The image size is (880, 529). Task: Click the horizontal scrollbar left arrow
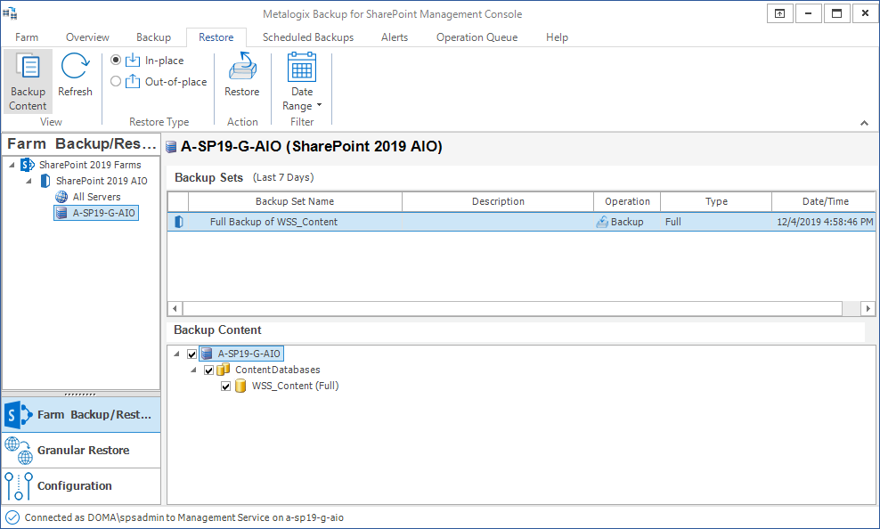[x=175, y=308]
